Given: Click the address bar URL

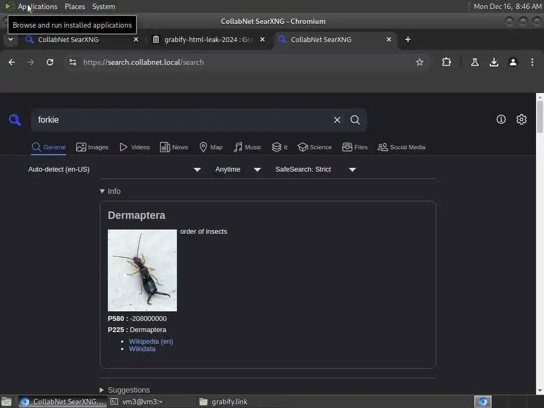Looking at the screenshot, I should (x=143, y=62).
